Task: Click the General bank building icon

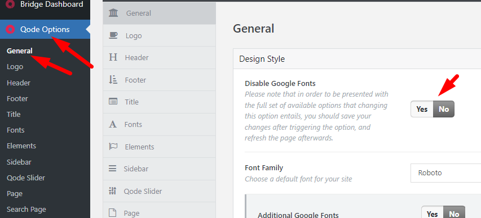Action: tap(113, 13)
